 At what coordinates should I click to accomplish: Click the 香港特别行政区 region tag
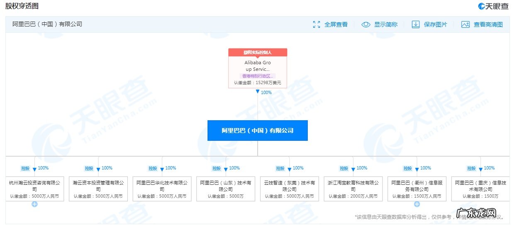click(x=258, y=76)
